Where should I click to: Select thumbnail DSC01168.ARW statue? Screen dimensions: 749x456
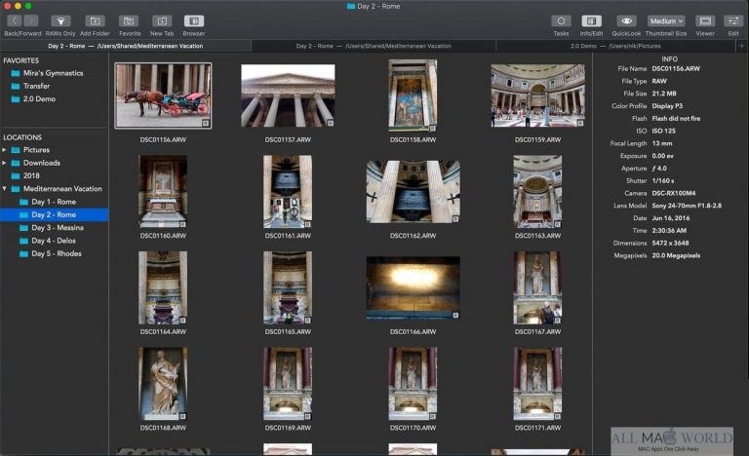pyautogui.click(x=163, y=384)
